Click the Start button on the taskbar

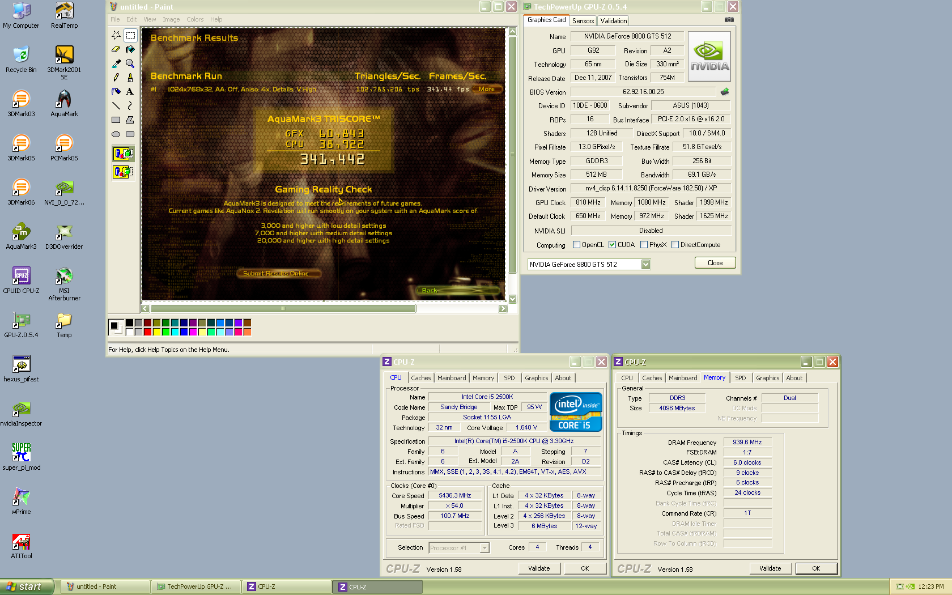coord(27,586)
